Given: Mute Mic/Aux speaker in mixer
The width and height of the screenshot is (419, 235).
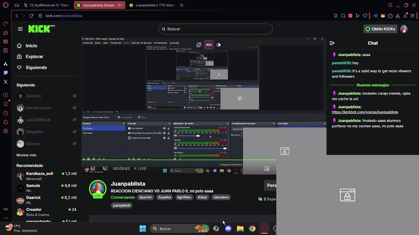Looking at the screenshot, I should point(175,148).
